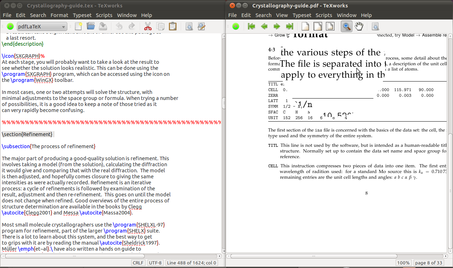
Task: Click the green Typeset button in the PDF window
Action: [236, 26]
